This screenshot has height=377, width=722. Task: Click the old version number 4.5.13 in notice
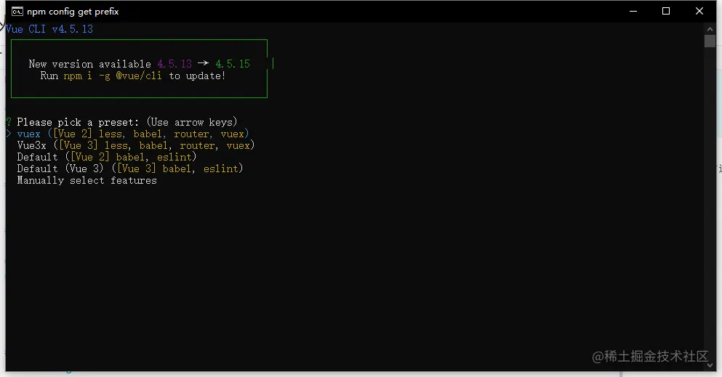tap(175, 64)
